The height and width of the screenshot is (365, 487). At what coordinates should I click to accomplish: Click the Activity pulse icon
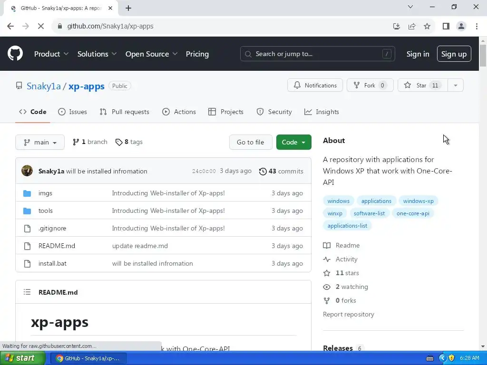pyautogui.click(x=327, y=259)
